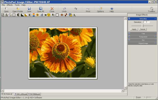Open the Help menu
The width and height of the screenshot is (158, 100).
point(23,5)
